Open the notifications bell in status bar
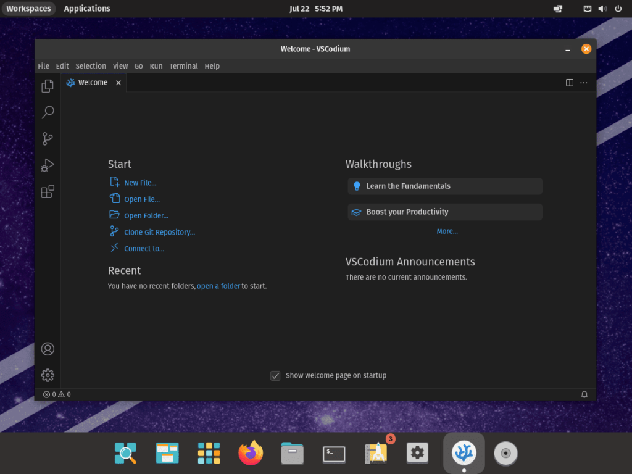The image size is (632, 474). (584, 394)
